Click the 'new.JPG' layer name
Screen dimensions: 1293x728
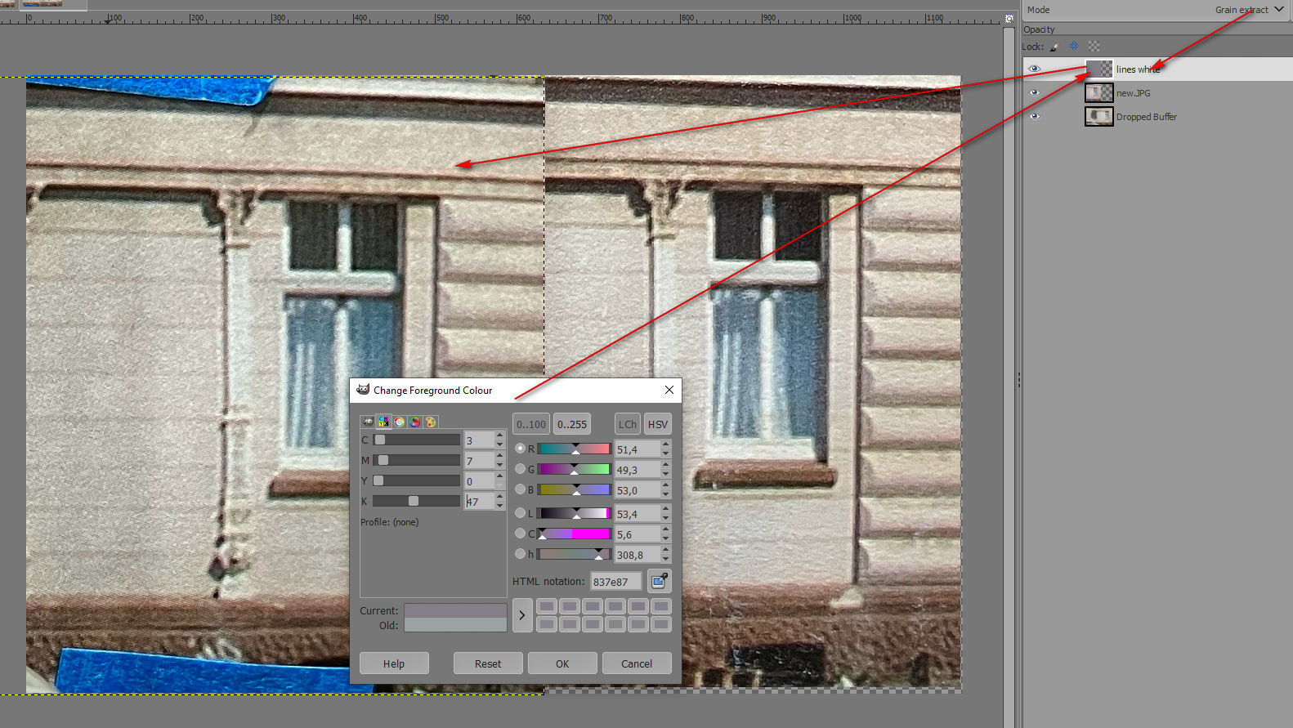coord(1133,93)
